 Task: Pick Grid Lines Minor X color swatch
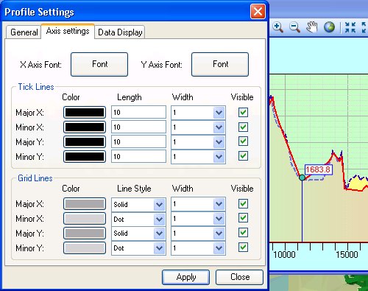pyautogui.click(x=85, y=219)
